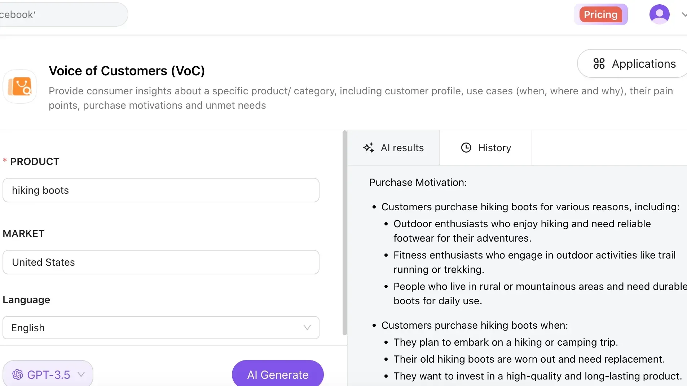Click the user profile avatar icon

coord(659,14)
